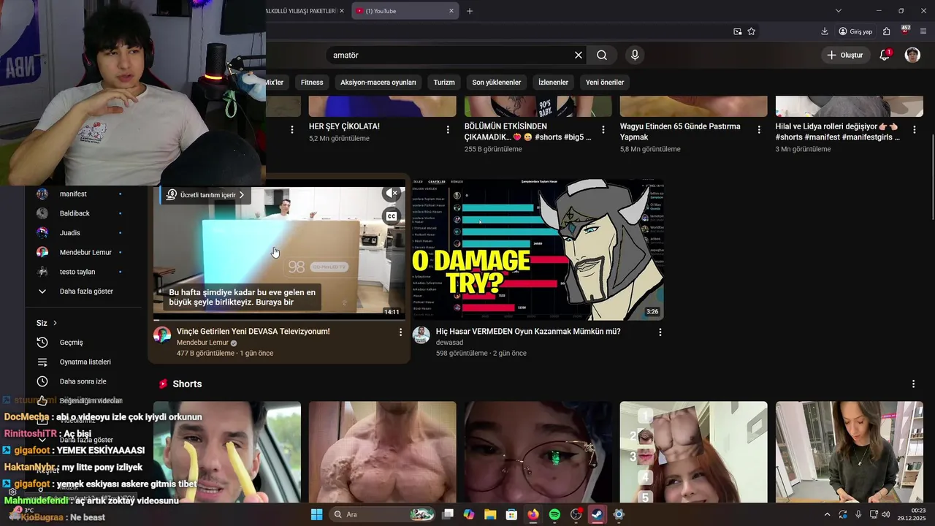Close the YouTube browser tab

click(x=451, y=11)
